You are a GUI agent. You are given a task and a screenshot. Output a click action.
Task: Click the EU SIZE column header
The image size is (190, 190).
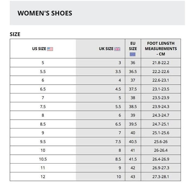coord(133,46)
